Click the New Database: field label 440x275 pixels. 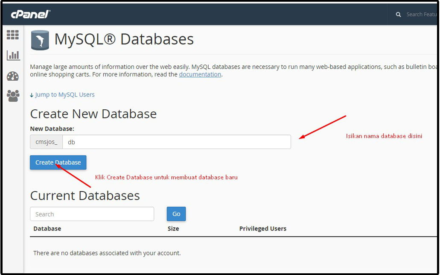click(52, 129)
